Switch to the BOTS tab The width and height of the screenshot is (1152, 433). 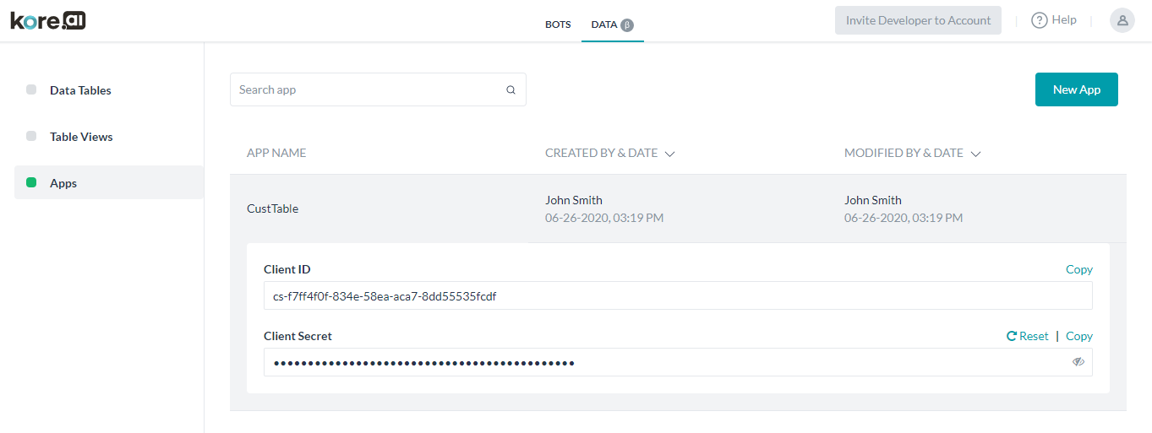pyautogui.click(x=558, y=24)
